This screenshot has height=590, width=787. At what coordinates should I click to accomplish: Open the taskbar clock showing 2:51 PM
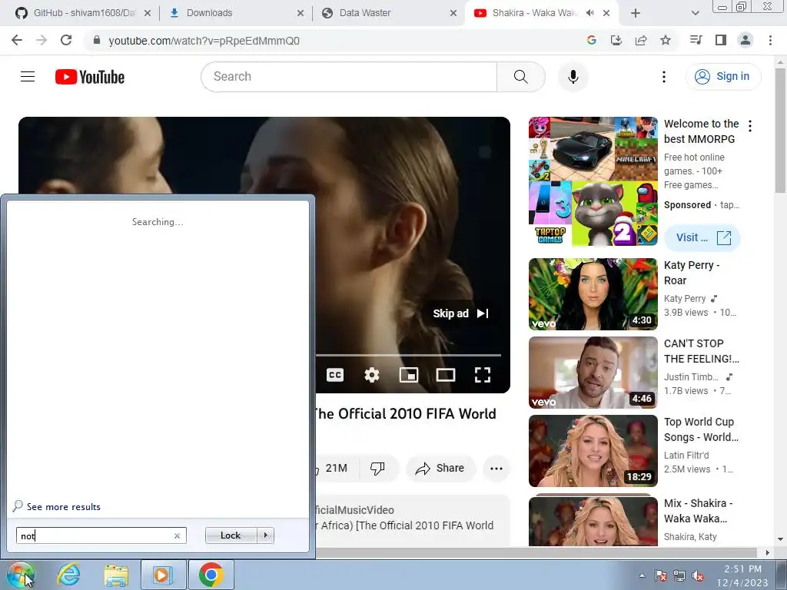pos(742,575)
